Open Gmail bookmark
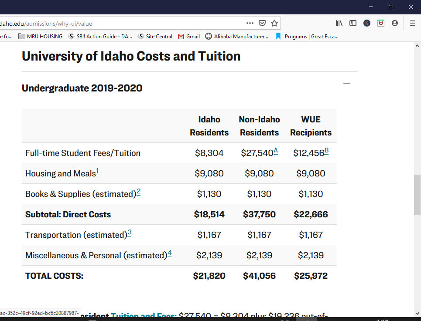The image size is (421, 321). (189, 37)
